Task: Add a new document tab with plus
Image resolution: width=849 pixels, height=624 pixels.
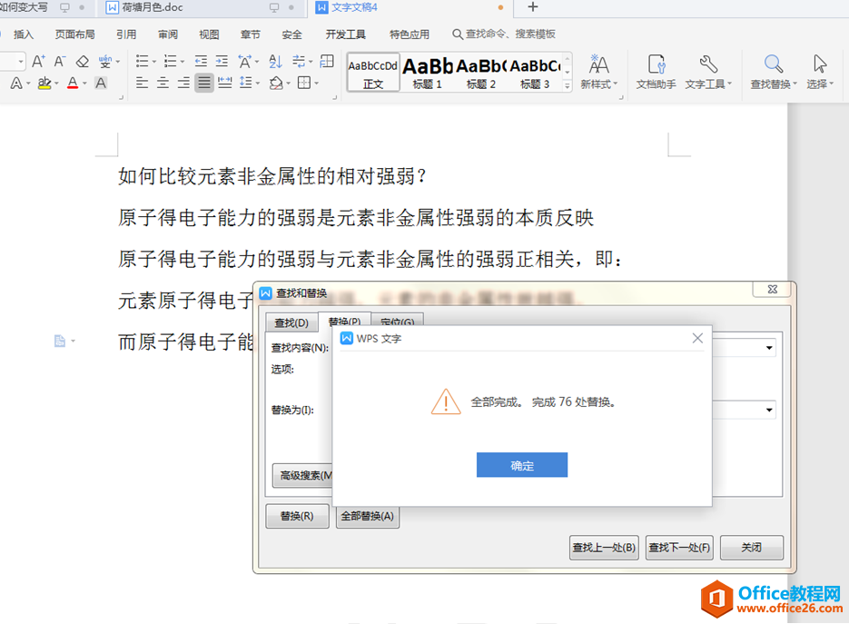Action: (x=533, y=7)
